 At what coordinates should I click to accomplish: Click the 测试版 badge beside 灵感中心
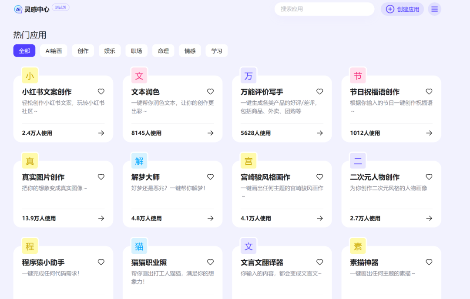click(60, 7)
